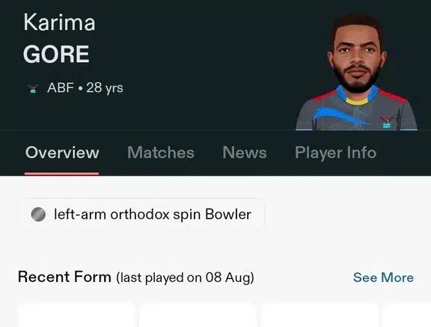Click the last played on 08 Aug text
The height and width of the screenshot is (327, 431).
point(185,278)
